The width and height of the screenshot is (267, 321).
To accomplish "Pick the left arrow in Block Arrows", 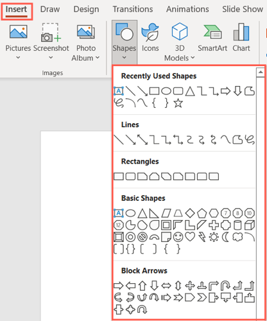I will click(x=130, y=286).
